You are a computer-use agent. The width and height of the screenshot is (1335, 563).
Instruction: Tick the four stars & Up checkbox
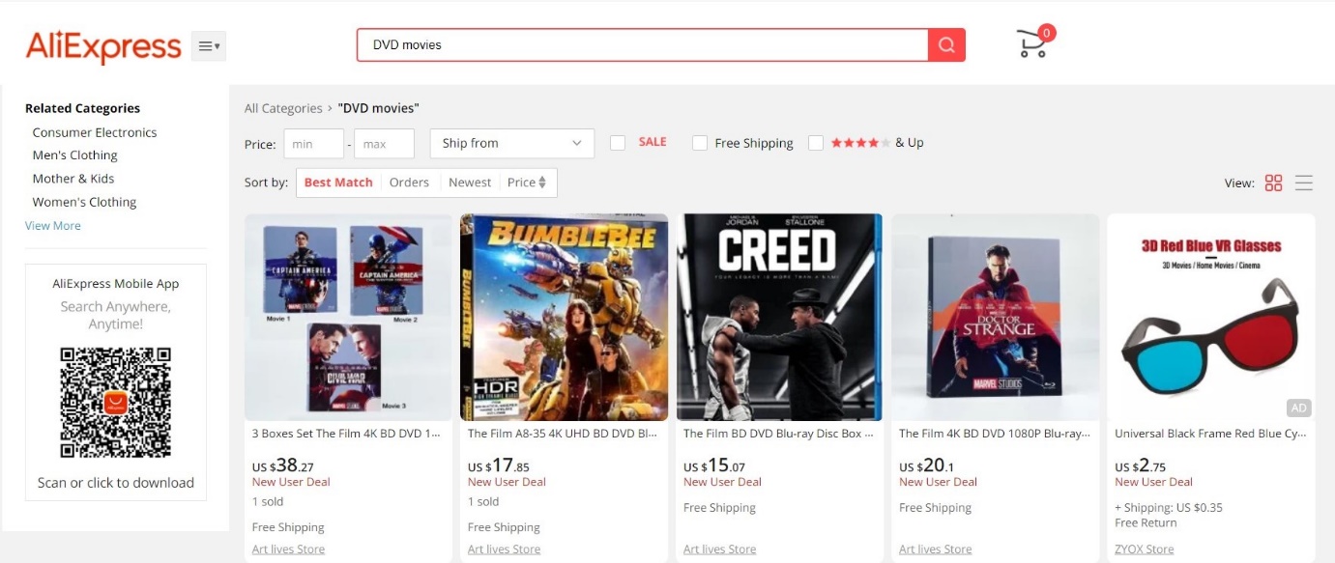(816, 143)
